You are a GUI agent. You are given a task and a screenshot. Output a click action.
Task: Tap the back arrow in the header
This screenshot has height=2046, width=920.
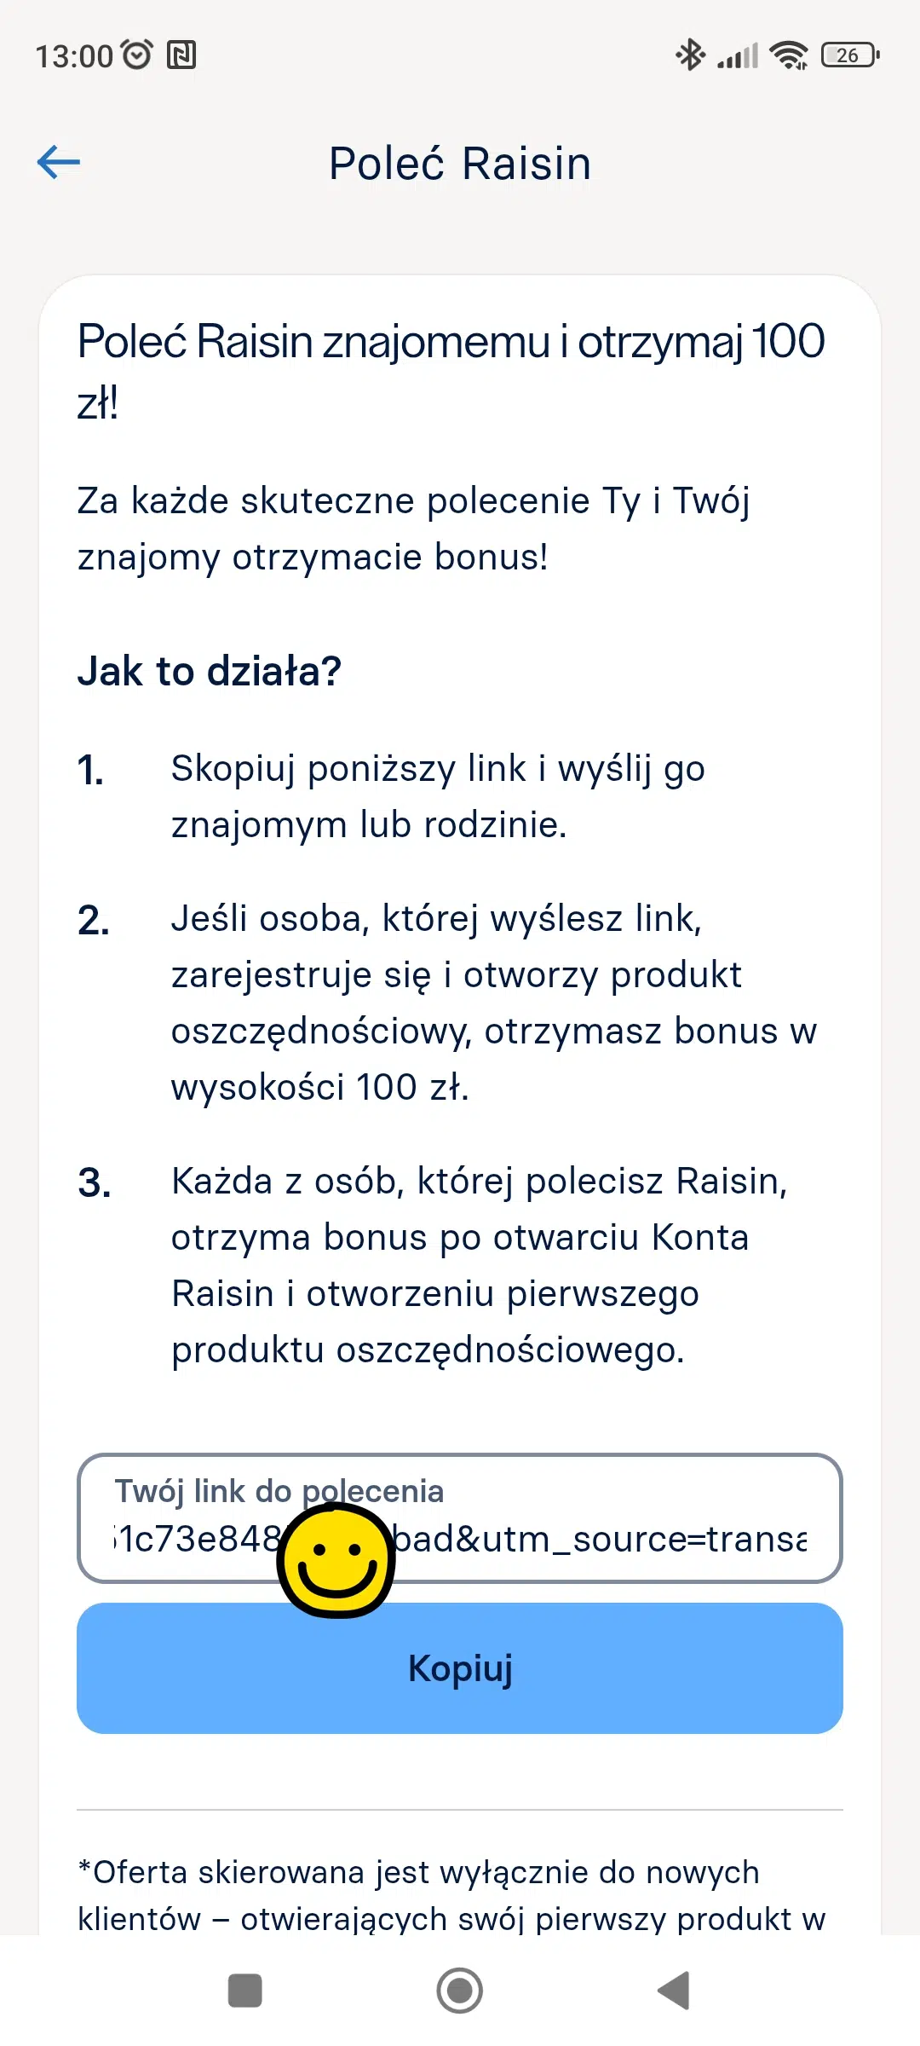(59, 162)
